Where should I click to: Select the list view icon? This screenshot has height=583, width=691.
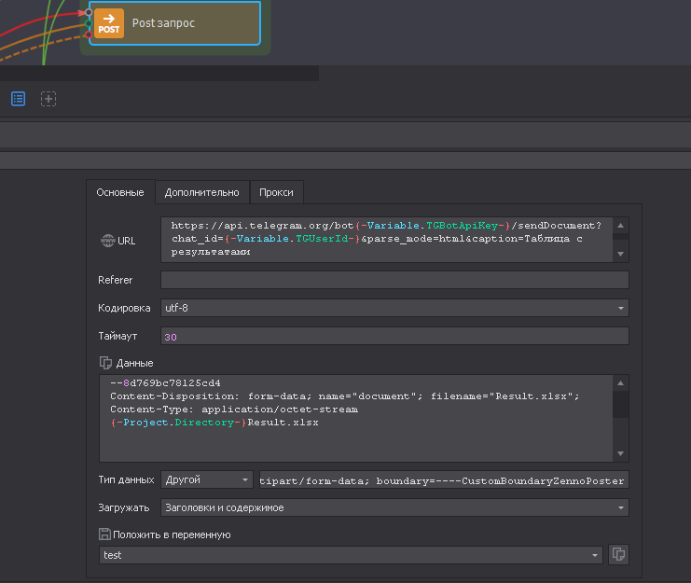click(19, 98)
